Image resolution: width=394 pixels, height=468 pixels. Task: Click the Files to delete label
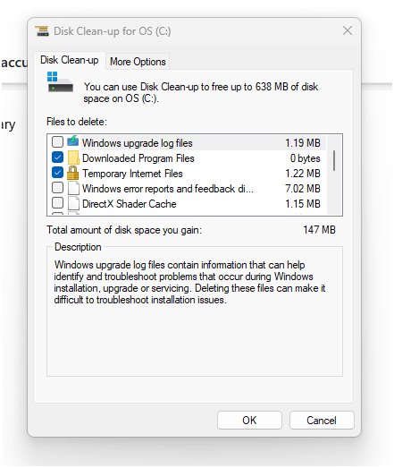pos(77,122)
